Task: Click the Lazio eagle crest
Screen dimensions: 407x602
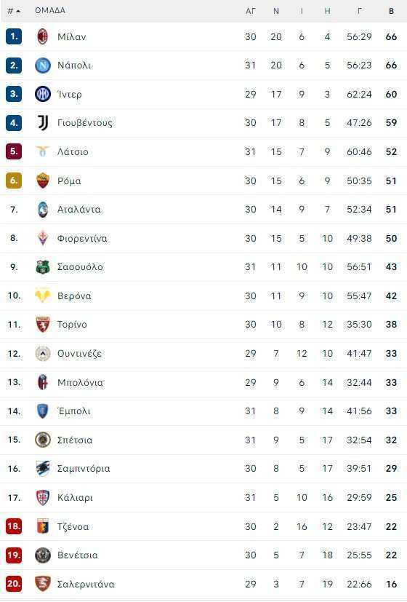Action: click(43, 151)
